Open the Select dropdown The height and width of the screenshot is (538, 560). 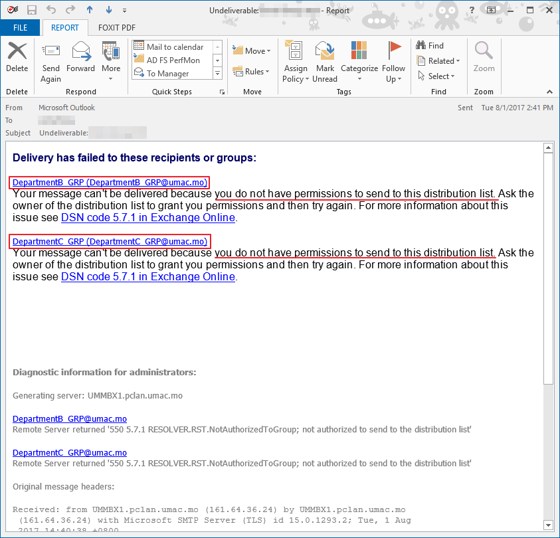tap(436, 76)
